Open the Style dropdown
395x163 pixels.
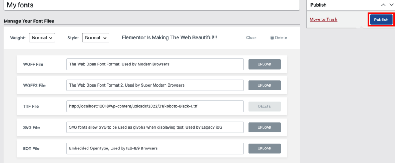click(95, 38)
